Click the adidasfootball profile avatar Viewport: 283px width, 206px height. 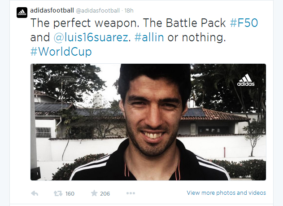point(22,13)
